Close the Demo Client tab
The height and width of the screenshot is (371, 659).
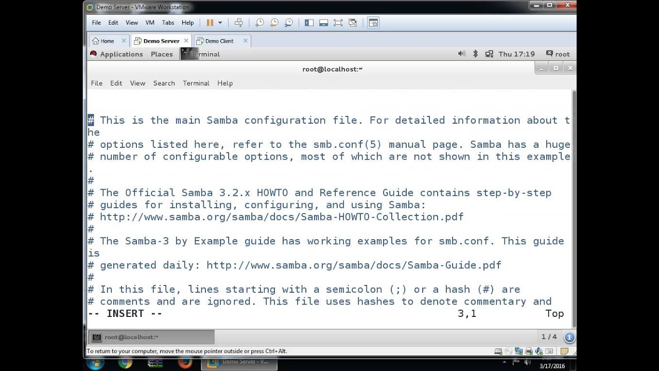click(245, 41)
